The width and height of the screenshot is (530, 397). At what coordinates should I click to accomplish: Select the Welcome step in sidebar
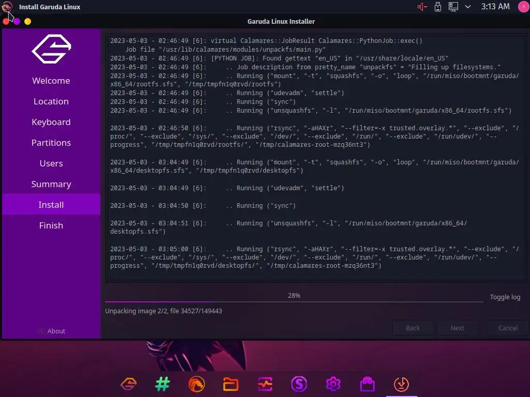point(51,81)
